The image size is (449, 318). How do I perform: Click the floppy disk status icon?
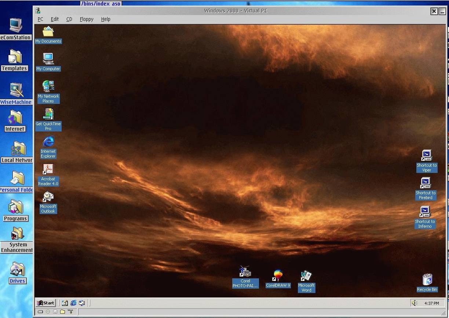pyautogui.click(x=55, y=312)
